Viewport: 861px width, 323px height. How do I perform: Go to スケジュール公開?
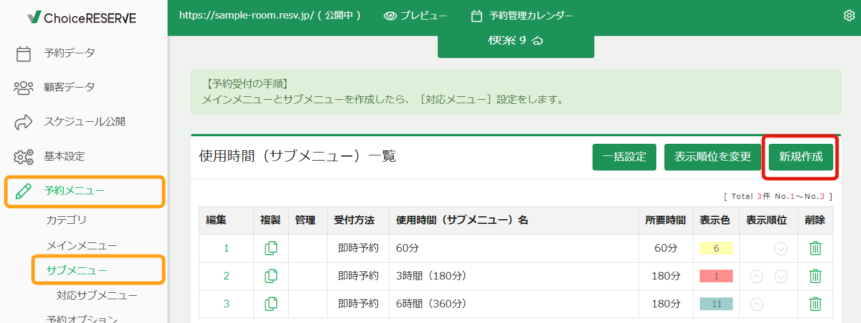[x=83, y=122]
